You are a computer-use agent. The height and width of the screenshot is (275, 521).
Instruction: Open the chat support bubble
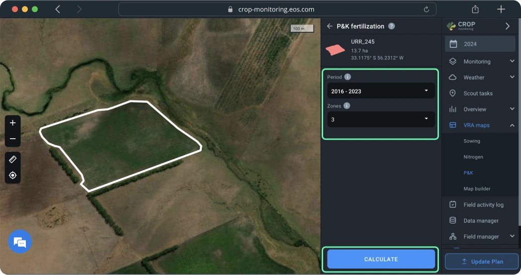point(20,242)
